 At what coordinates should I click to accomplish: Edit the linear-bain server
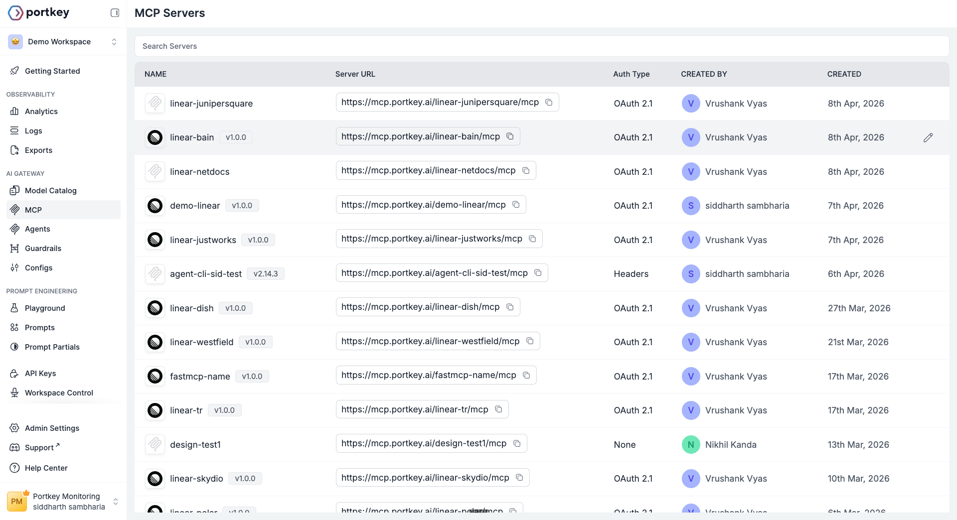(928, 137)
